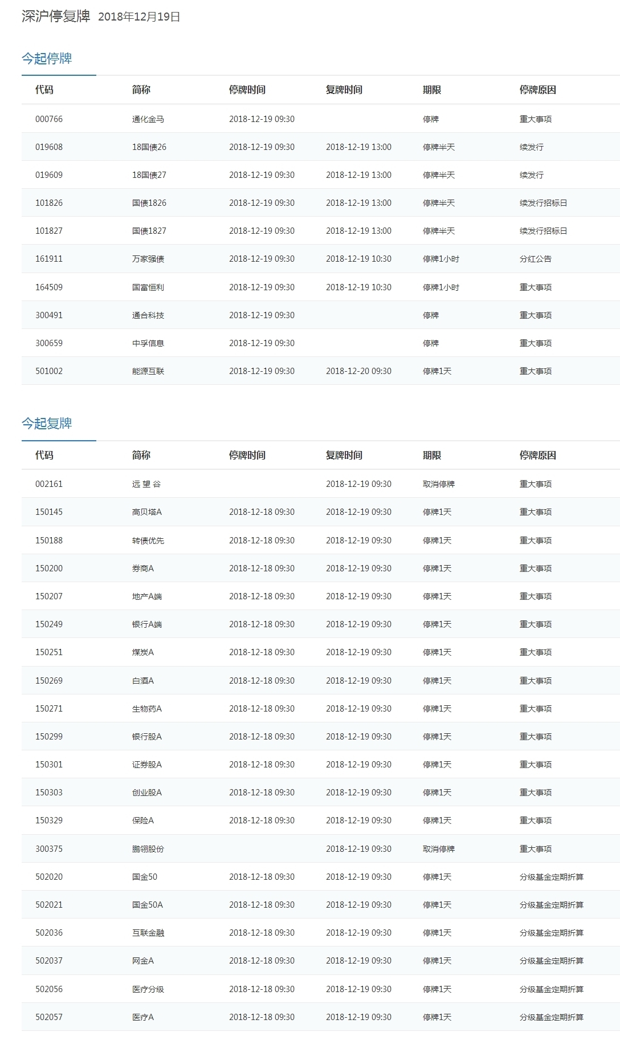Click code 502020 国金50 row
The image size is (620, 1040).
click(x=49, y=877)
